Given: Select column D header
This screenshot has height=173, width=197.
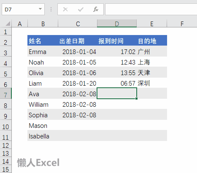Looking at the screenshot, I should pyautogui.click(x=117, y=24).
